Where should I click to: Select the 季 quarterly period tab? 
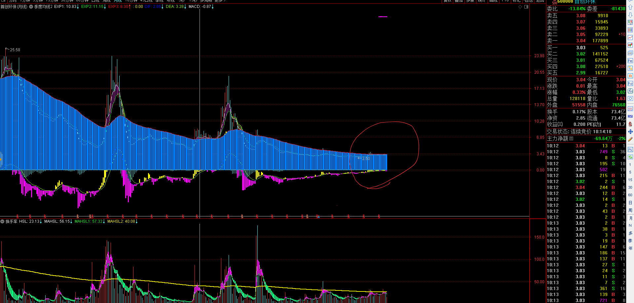point(630,241)
